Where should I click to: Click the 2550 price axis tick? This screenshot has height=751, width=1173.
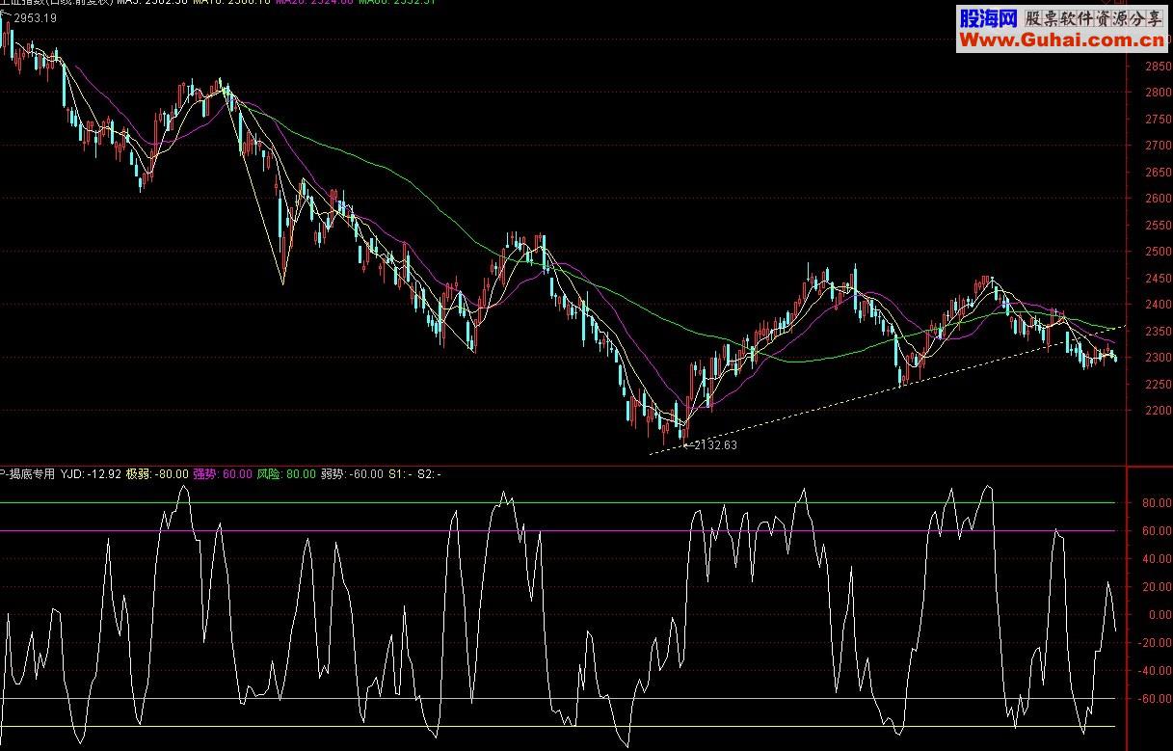tap(1157, 226)
